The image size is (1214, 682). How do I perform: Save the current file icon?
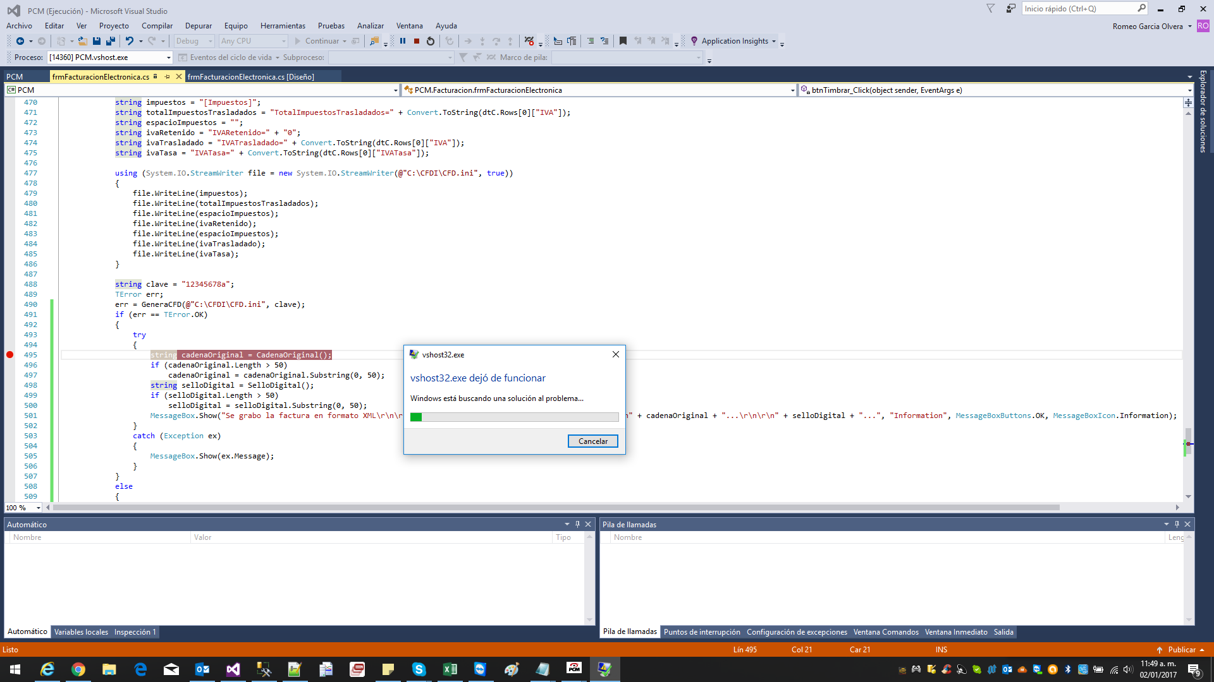pos(97,41)
